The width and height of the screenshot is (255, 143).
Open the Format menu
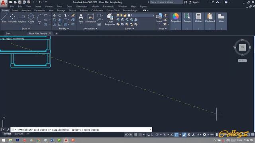tap(49, 6)
